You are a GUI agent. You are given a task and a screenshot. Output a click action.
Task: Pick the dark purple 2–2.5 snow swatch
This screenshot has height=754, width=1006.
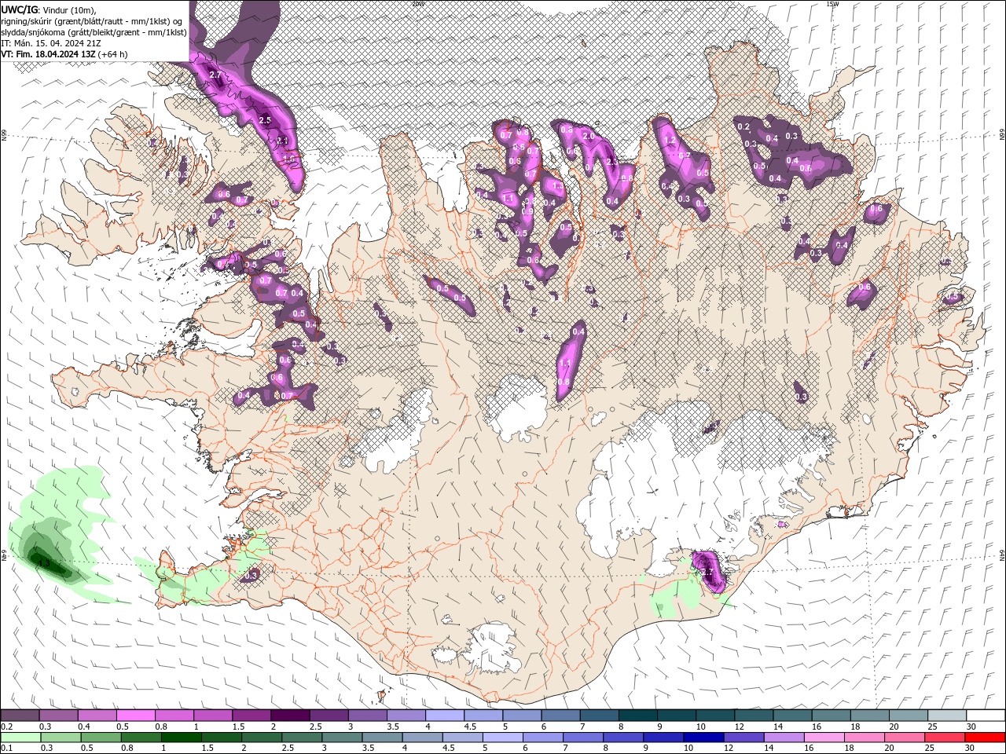coord(289,716)
